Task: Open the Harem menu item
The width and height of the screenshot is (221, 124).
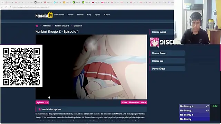Action: coord(70,14)
